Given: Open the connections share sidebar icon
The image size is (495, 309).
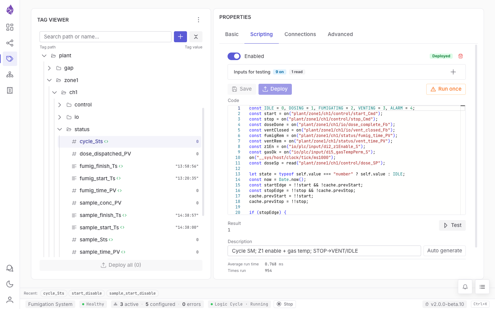Looking at the screenshot, I should click(10, 43).
